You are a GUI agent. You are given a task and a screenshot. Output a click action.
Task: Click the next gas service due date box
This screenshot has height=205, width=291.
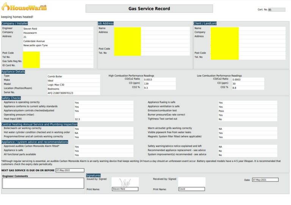[x=70, y=170]
